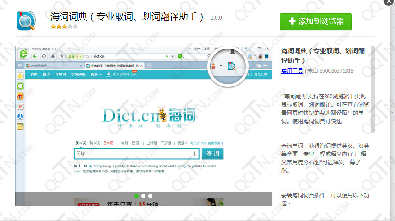The image size is (395, 221).
Task: Click the browser home icon
Action: (x=53, y=56)
